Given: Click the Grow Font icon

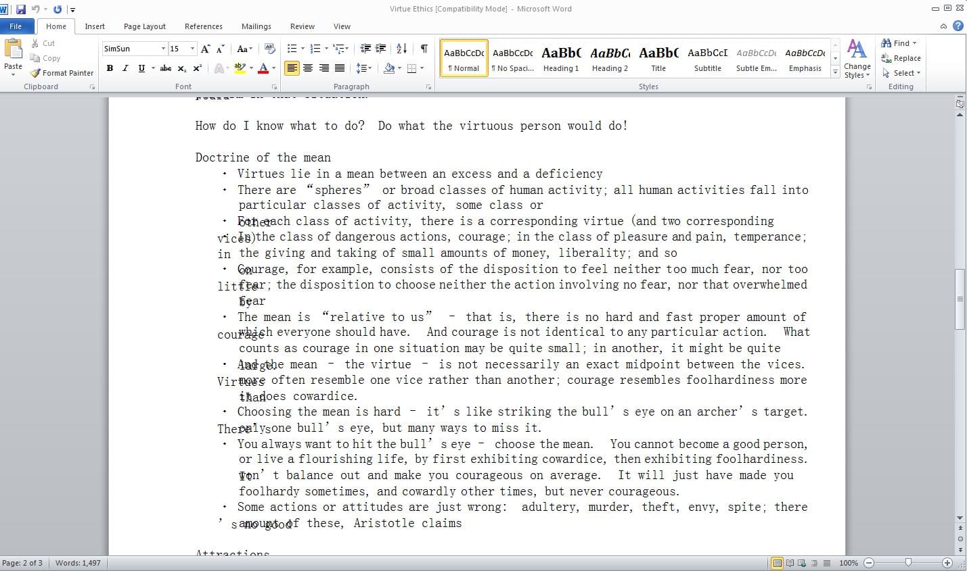Looking at the screenshot, I should click(x=205, y=49).
